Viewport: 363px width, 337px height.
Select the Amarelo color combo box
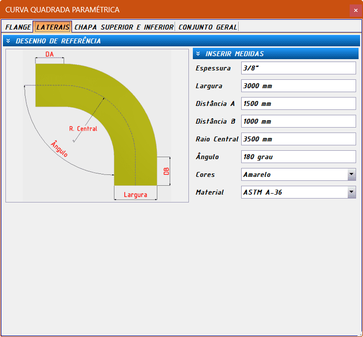click(x=298, y=174)
